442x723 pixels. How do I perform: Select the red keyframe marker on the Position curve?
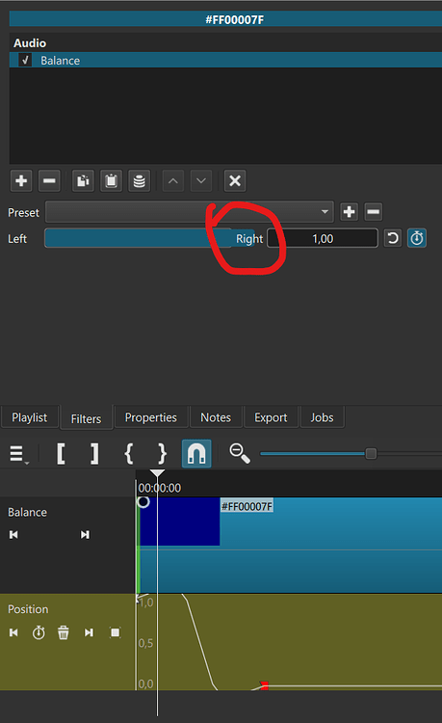click(x=264, y=685)
